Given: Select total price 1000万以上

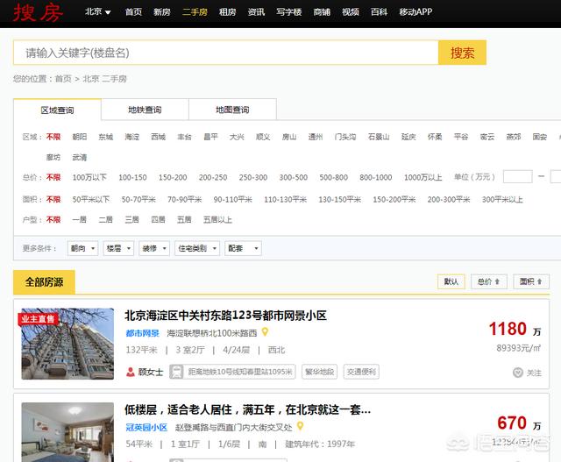Looking at the screenshot, I should pos(423,177).
